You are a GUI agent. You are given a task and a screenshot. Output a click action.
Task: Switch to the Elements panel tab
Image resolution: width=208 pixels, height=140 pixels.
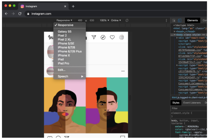(x=193, y=20)
